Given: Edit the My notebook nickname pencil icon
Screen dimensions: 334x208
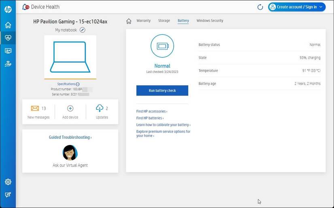Looking at the screenshot, I should click(83, 30).
